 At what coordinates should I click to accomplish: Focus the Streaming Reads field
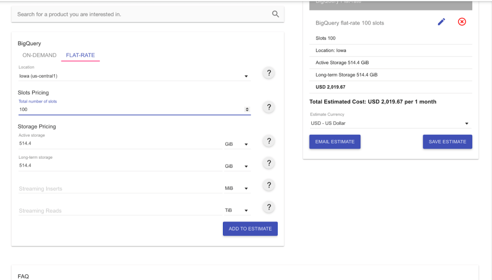[x=120, y=210]
